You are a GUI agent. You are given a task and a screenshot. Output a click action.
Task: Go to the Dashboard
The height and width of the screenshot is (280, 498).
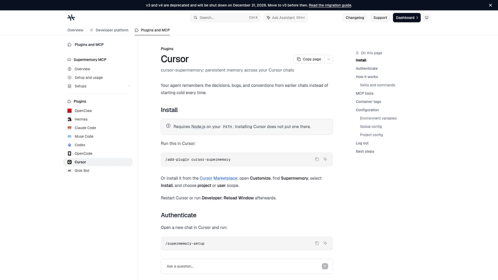coord(407,17)
